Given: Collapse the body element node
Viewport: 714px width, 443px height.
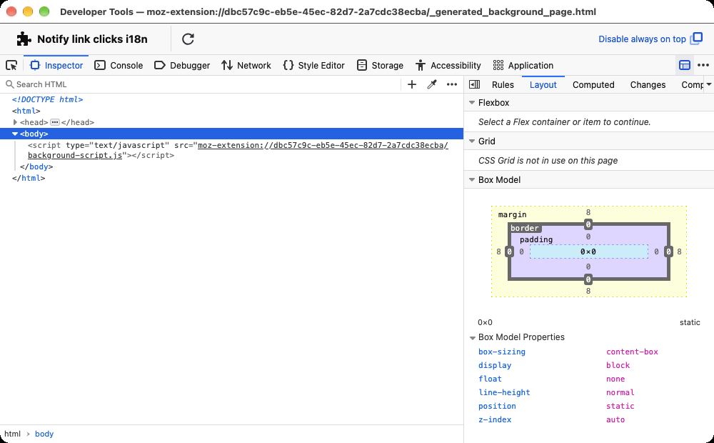Looking at the screenshot, I should (15, 134).
